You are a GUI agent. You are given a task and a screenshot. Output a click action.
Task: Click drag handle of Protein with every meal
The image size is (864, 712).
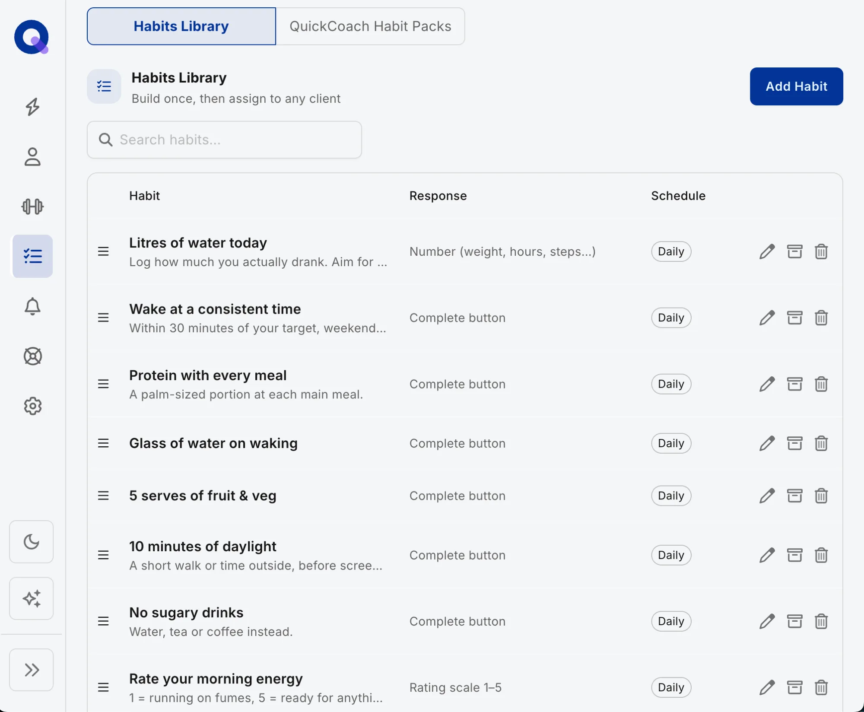(103, 384)
